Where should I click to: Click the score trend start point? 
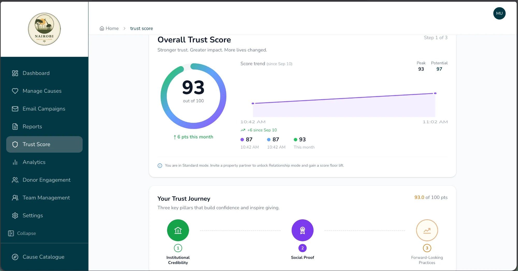point(253,103)
